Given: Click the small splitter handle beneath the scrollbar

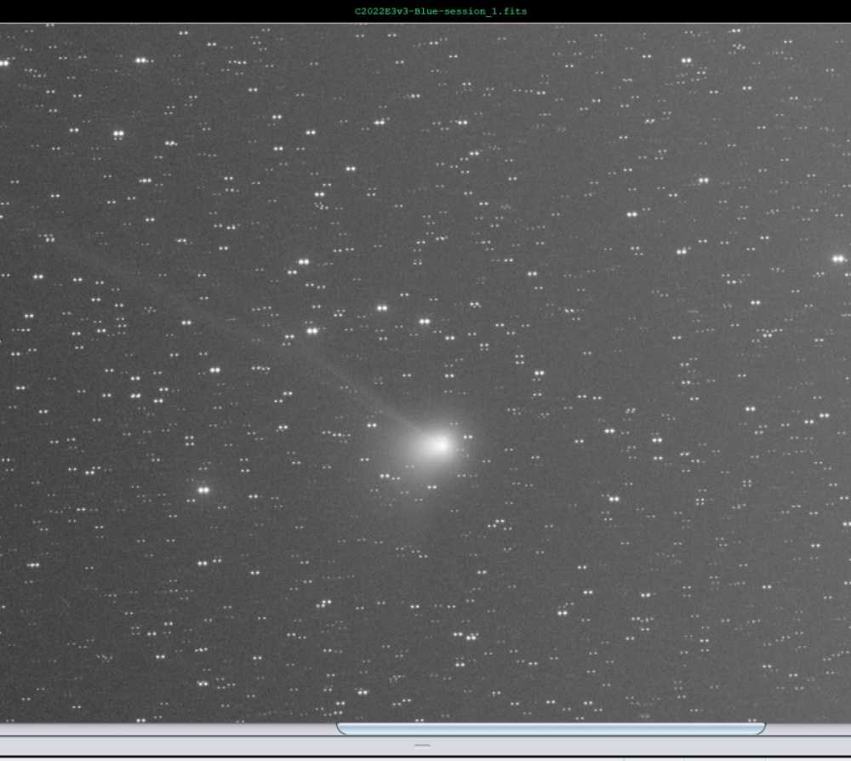Looking at the screenshot, I should coord(422,745).
